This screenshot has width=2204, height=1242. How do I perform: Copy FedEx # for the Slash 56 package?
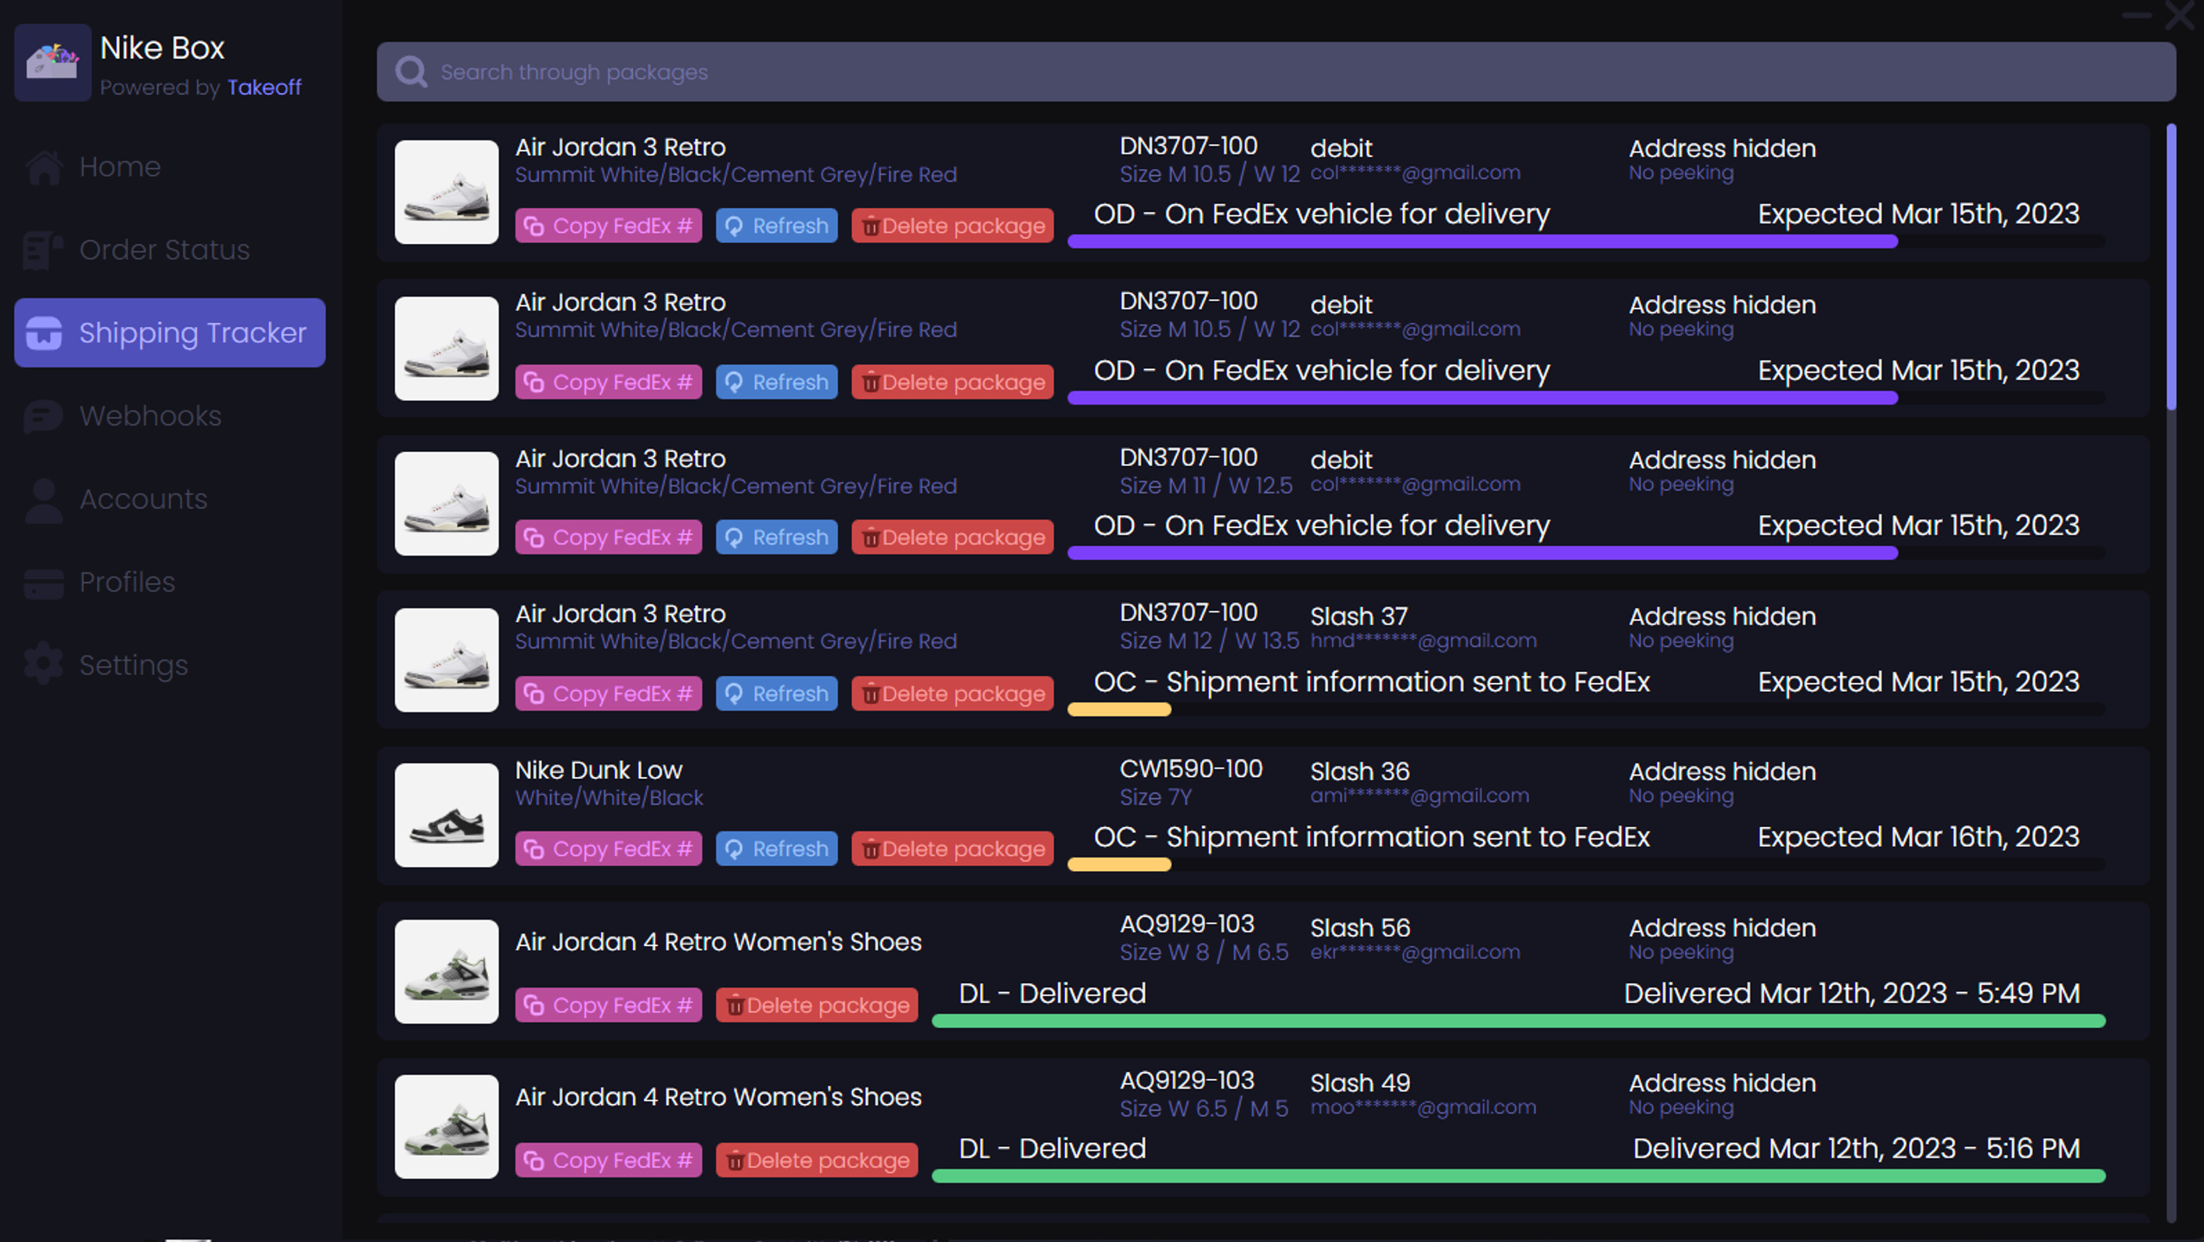click(609, 1005)
